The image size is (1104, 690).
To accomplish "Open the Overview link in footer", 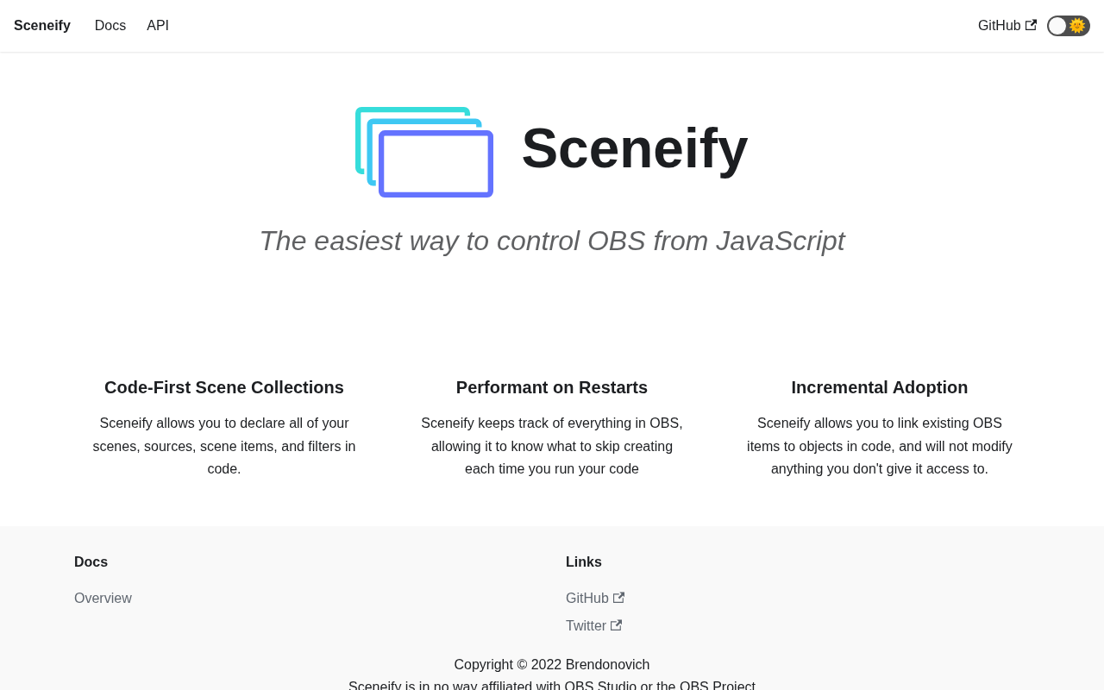I will [103, 599].
